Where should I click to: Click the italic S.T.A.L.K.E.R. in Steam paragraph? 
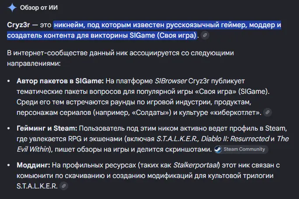177,139
